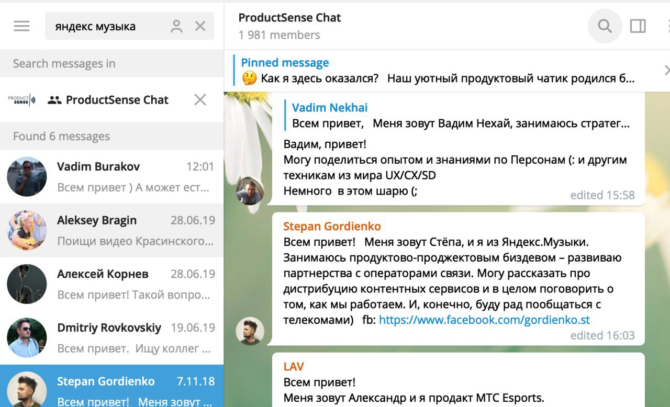Open the facebook.com/gordienko.st link
670x407 pixels.
[484, 320]
